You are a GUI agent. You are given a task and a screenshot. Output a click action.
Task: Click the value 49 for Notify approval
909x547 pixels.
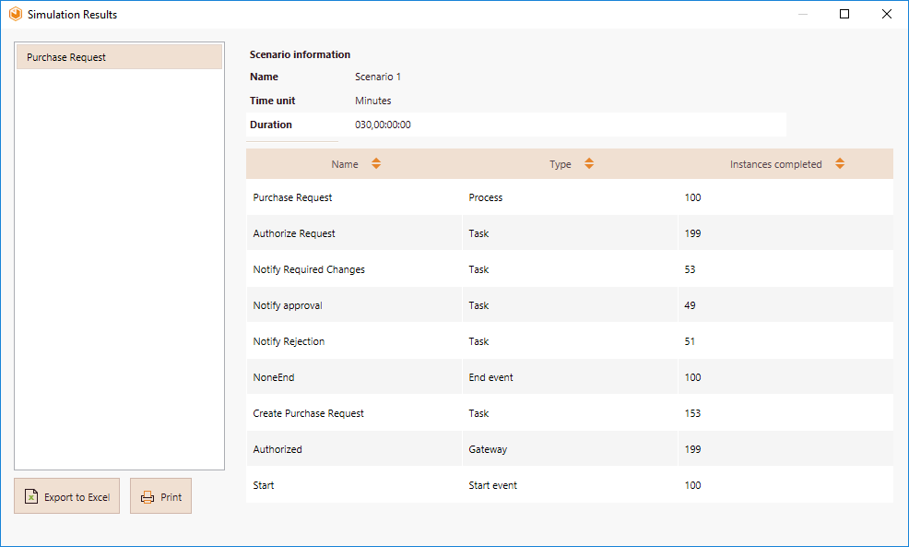[x=690, y=305]
